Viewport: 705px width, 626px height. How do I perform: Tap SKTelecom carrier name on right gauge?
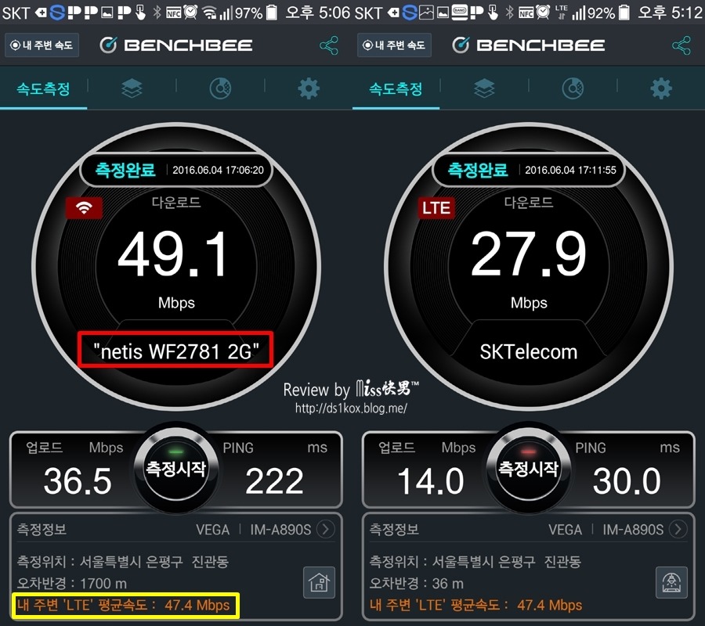pyautogui.click(x=528, y=351)
